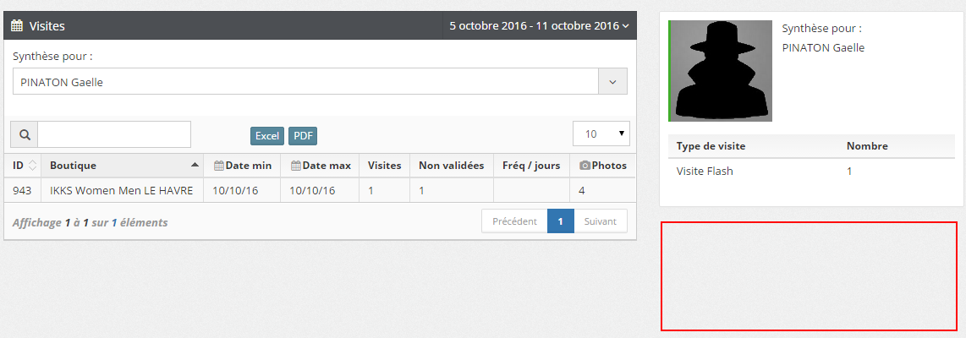The height and width of the screenshot is (338, 966).
Task: Go to the Précédent page
Action: (514, 221)
